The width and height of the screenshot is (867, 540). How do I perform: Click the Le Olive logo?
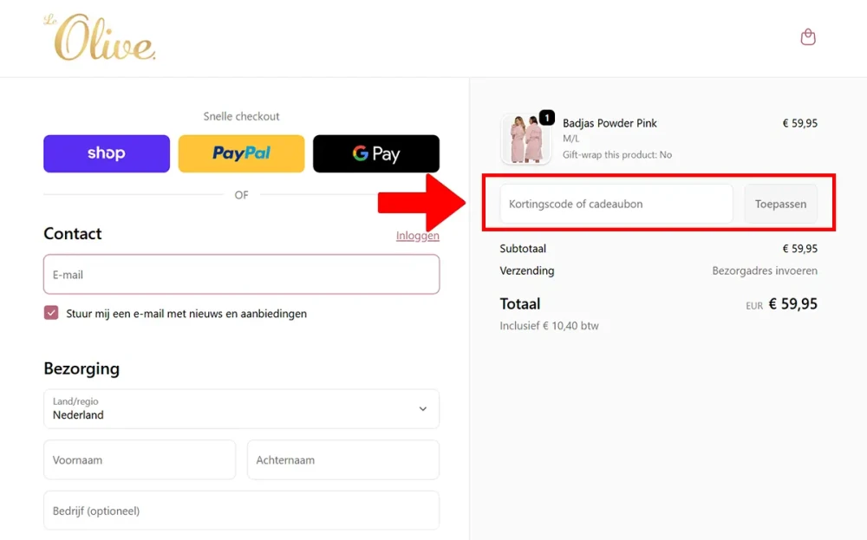point(100,38)
